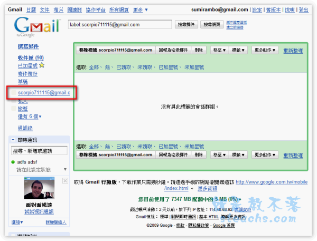Click the top 回報為垃圾郵件 button

point(173,50)
